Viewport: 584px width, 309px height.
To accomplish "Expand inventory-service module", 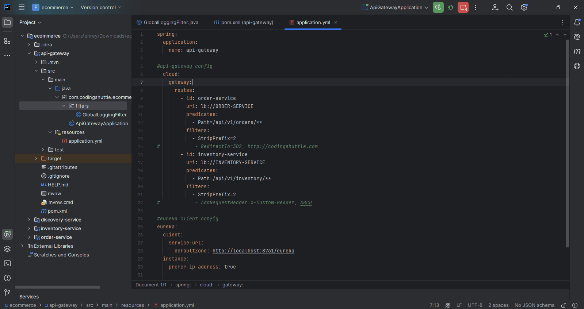I will click(29, 228).
